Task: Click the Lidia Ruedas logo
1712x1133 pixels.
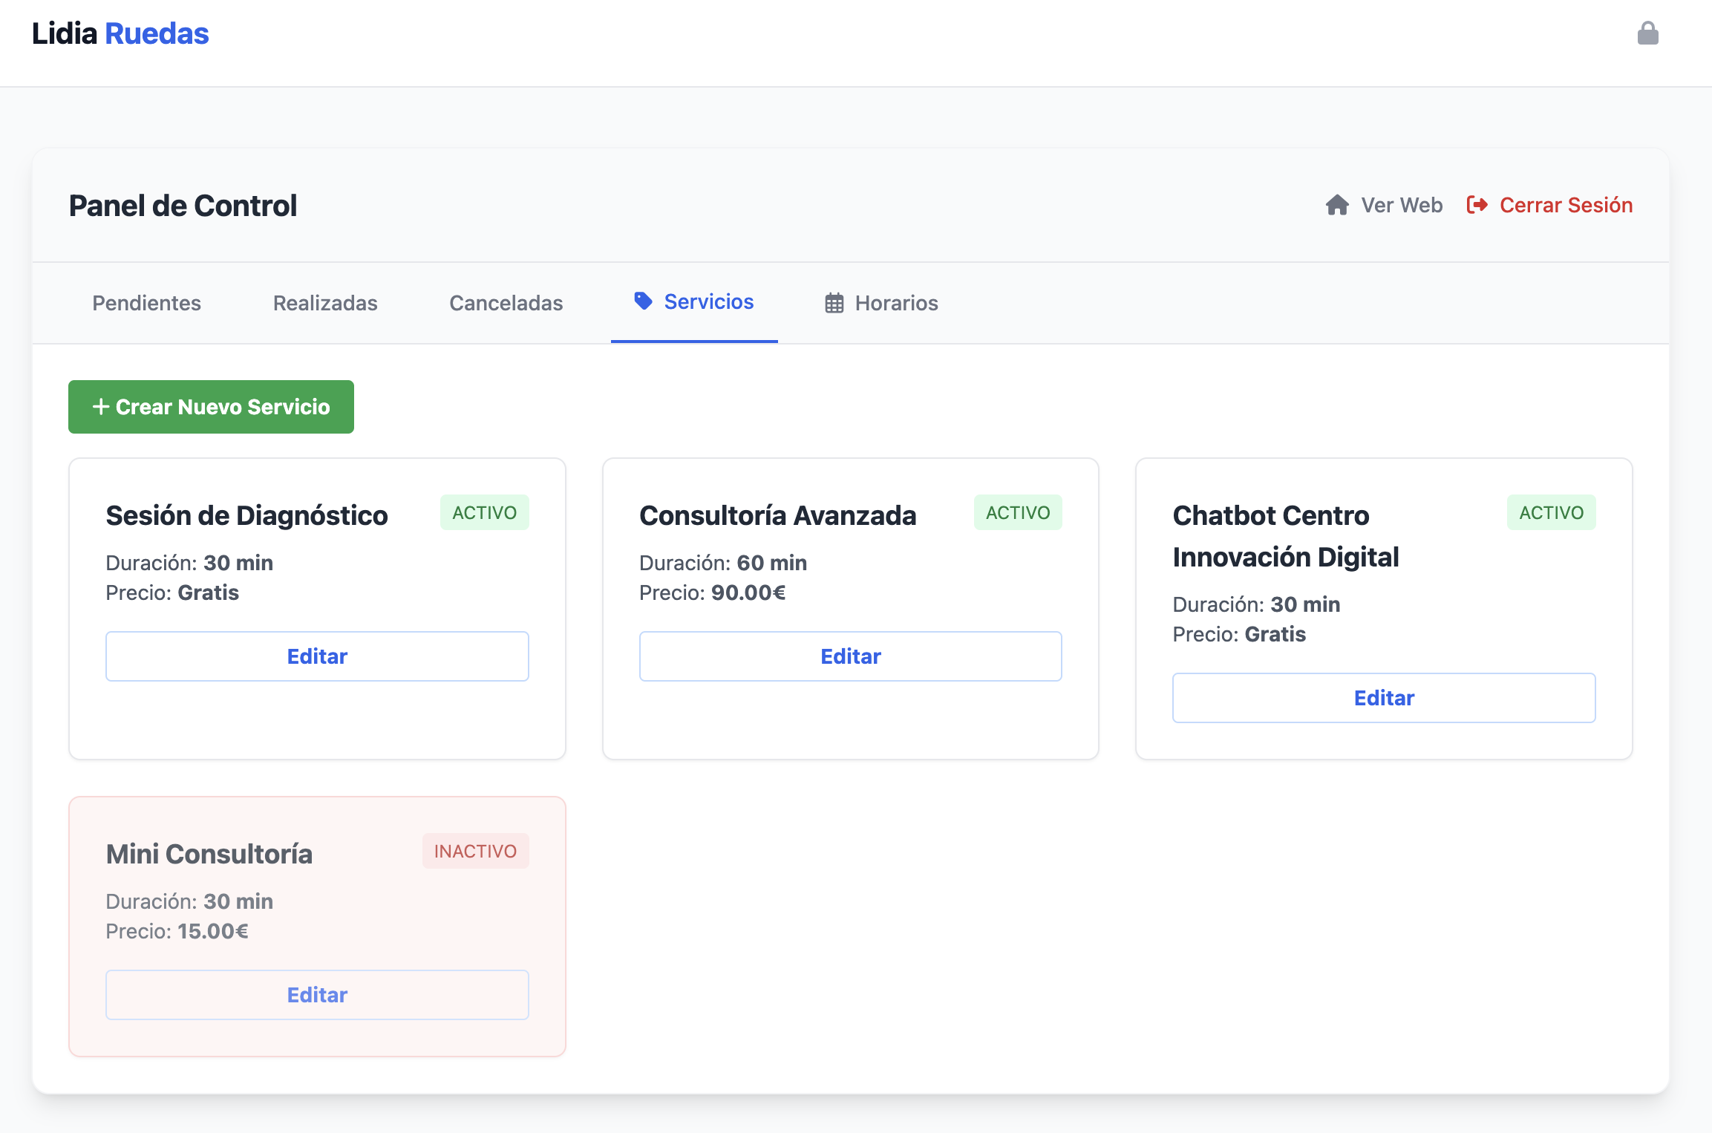Action: coord(120,33)
